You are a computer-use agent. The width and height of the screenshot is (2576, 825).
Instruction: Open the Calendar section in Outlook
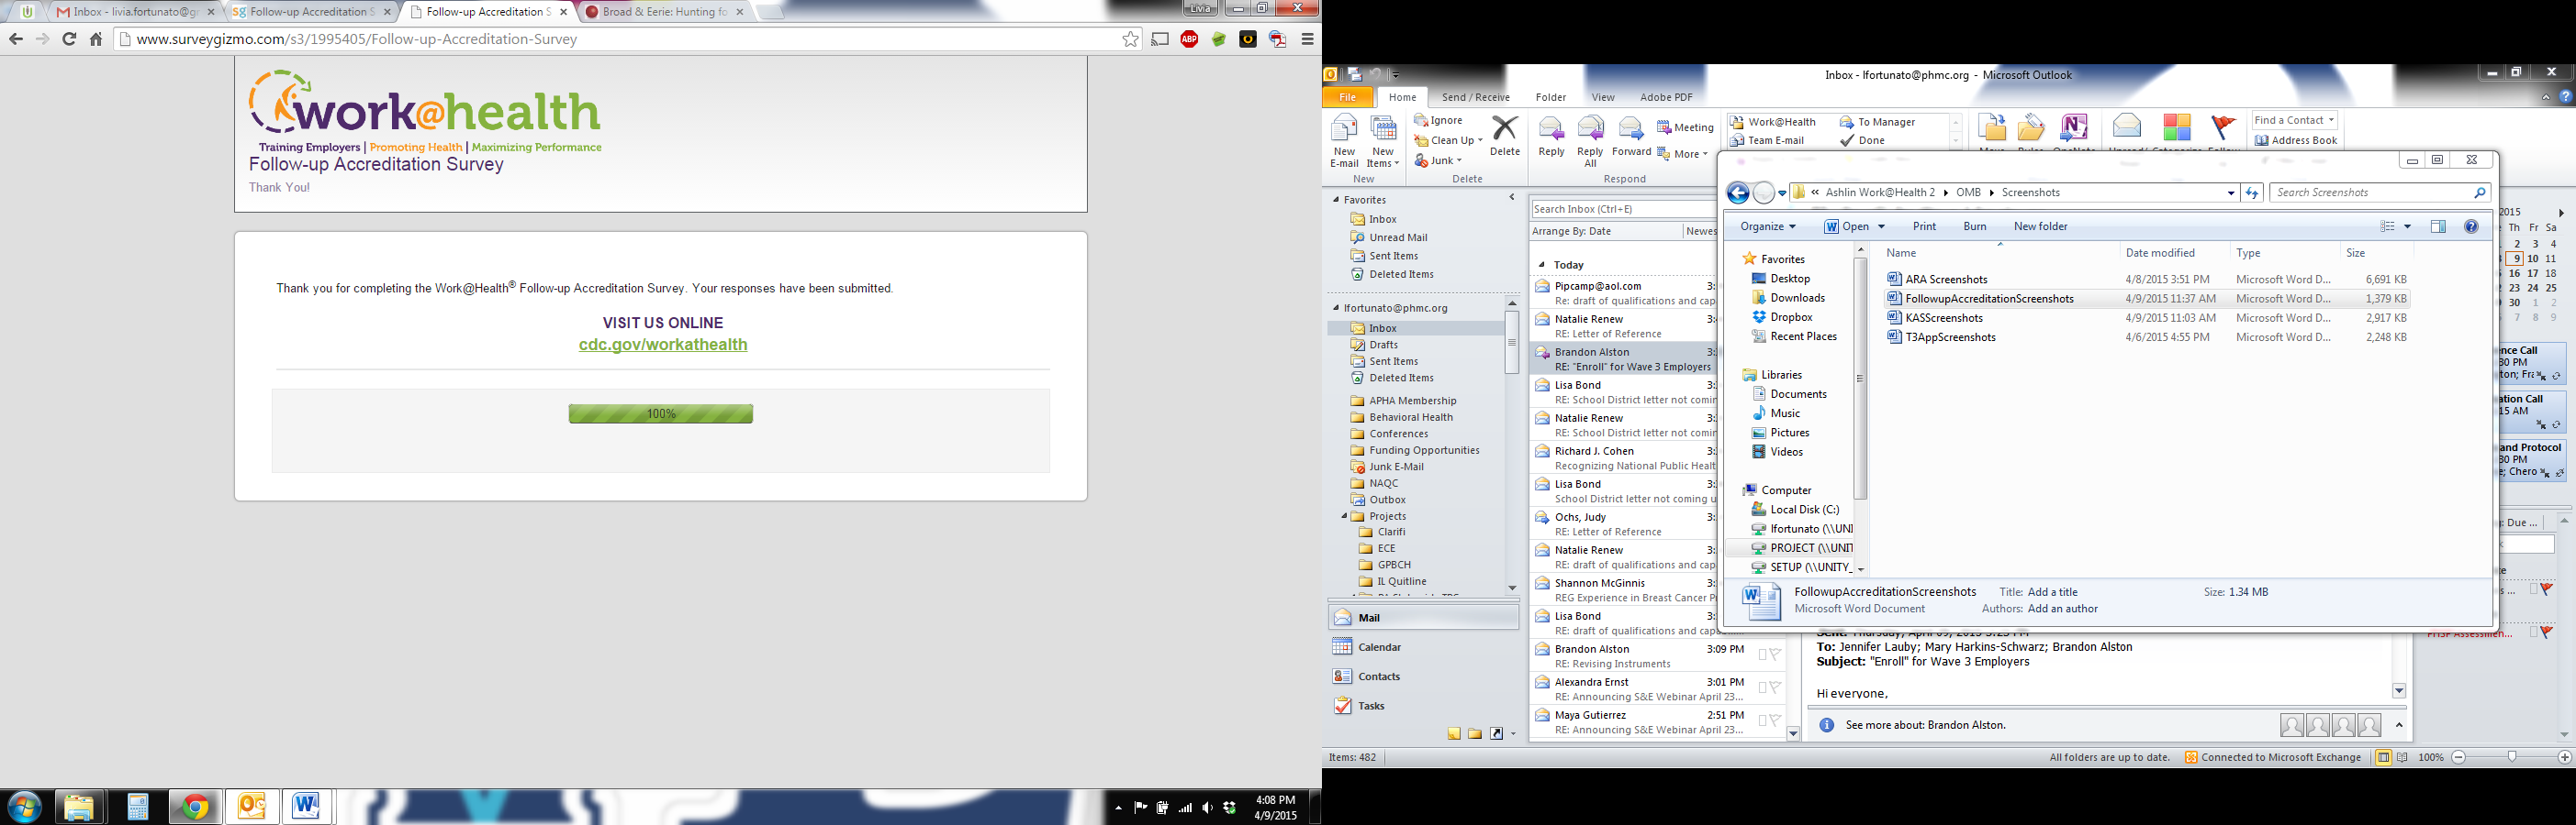pyautogui.click(x=1423, y=647)
